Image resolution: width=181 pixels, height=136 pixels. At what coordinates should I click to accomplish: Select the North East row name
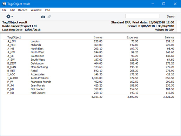pos(37,49)
